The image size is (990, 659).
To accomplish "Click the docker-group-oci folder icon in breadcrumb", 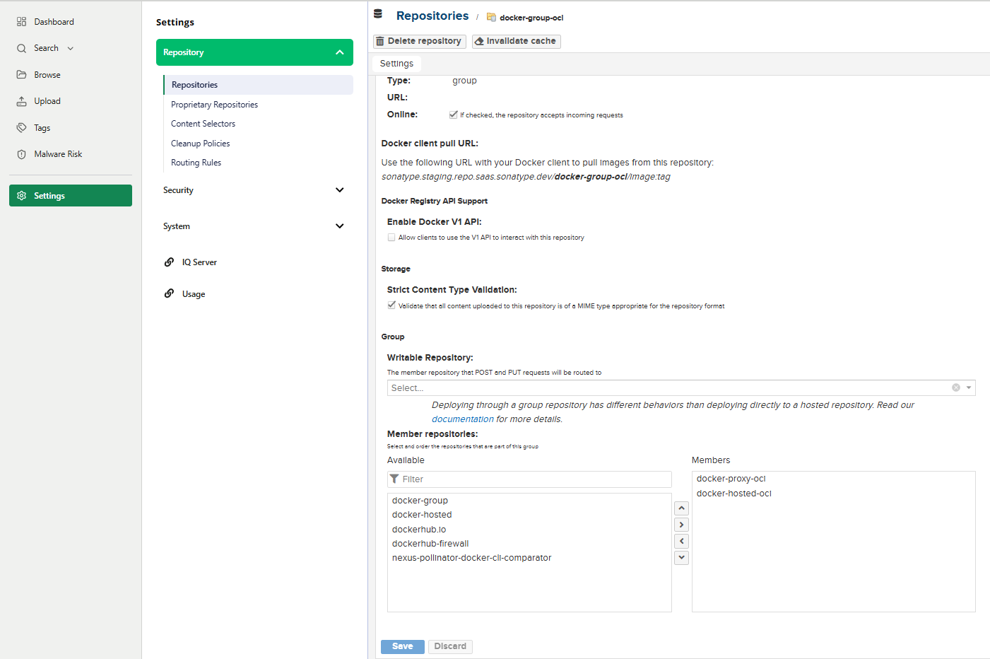I will click(491, 18).
